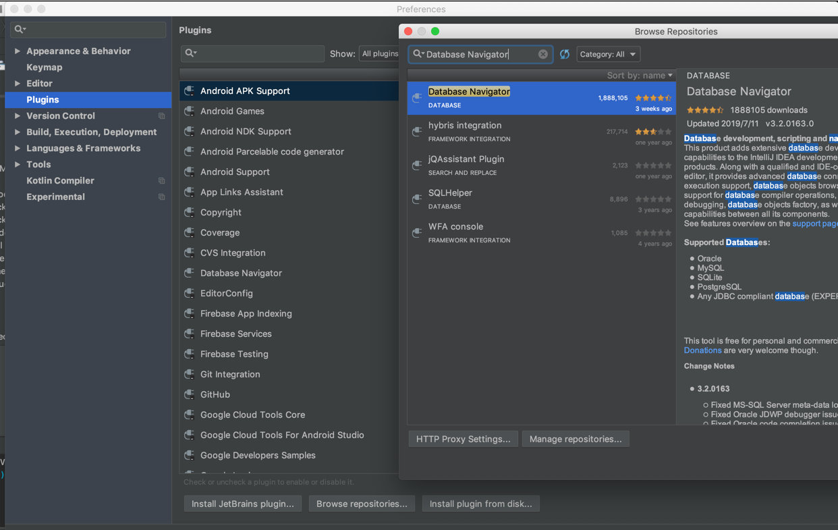Click the GitHub plugin icon
The height and width of the screenshot is (530, 838).
pyautogui.click(x=190, y=395)
